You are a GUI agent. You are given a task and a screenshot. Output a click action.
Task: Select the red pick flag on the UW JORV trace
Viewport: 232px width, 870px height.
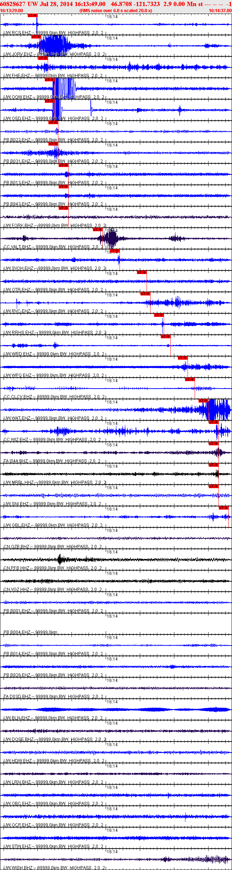(x=36, y=37)
